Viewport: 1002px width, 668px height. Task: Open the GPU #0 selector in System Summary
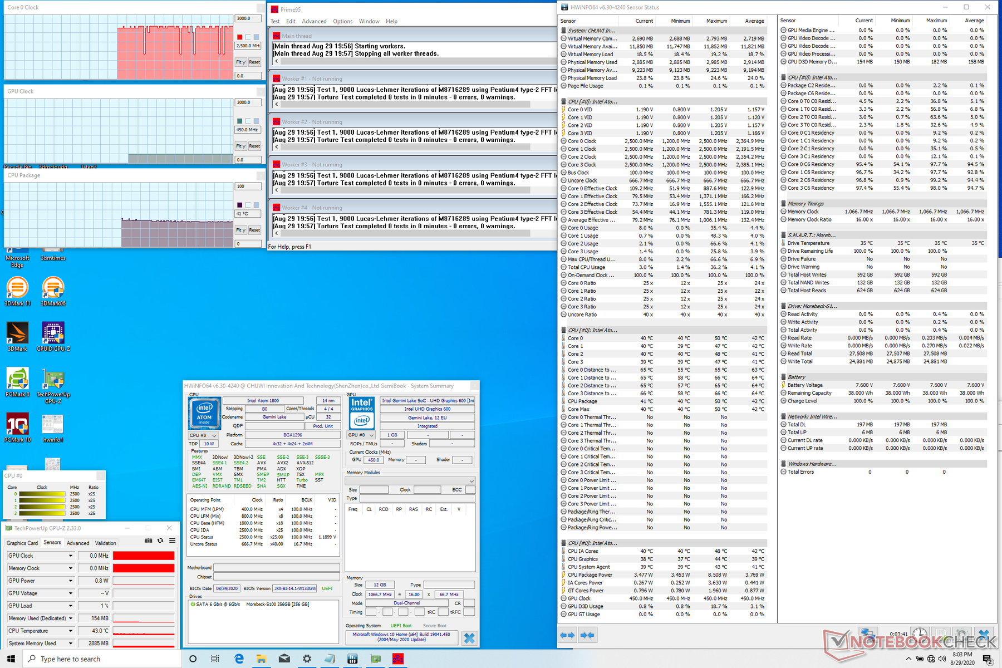(361, 435)
